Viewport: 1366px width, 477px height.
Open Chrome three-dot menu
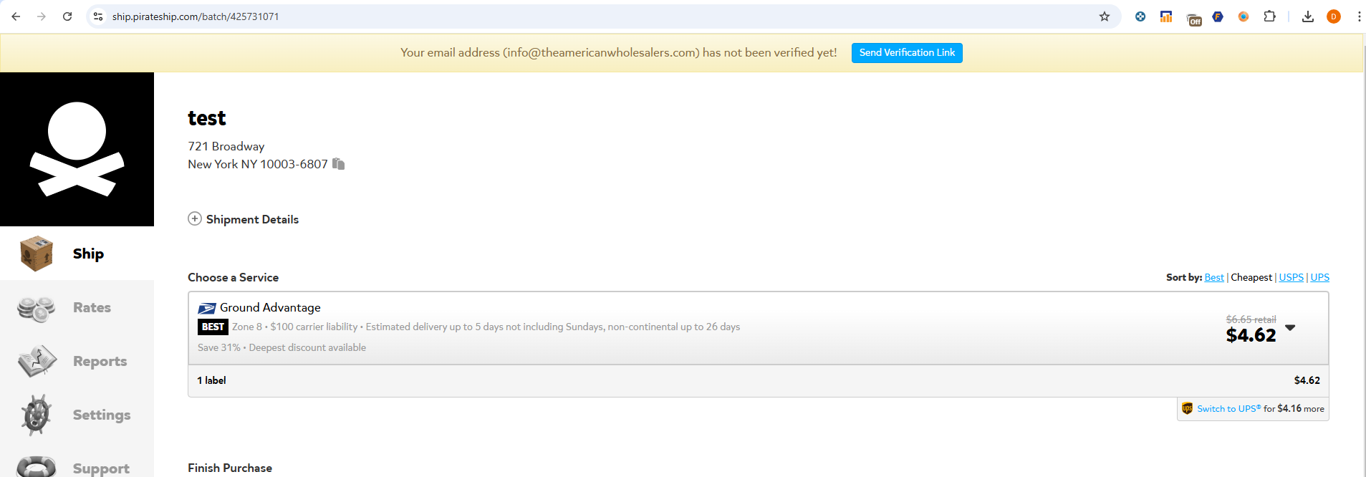[x=1359, y=16]
